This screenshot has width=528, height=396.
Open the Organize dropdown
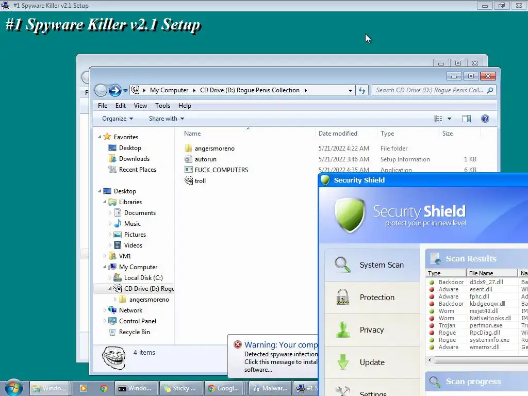(x=118, y=119)
